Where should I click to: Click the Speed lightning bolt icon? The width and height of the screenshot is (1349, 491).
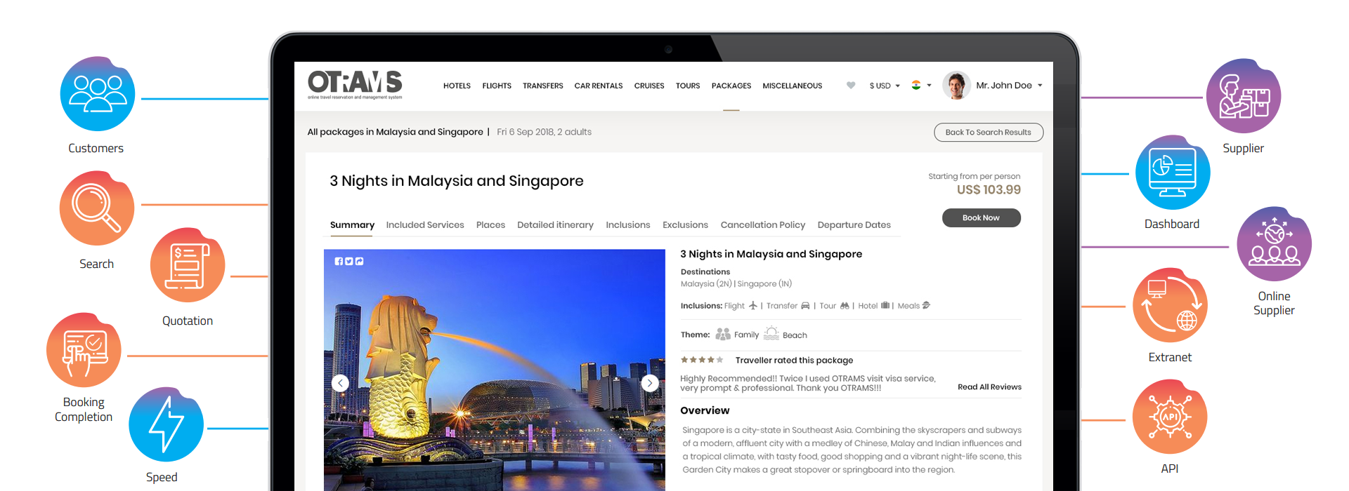(167, 424)
